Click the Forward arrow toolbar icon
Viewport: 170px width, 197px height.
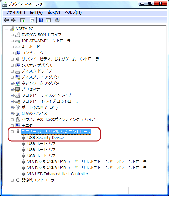(x=13, y=20)
